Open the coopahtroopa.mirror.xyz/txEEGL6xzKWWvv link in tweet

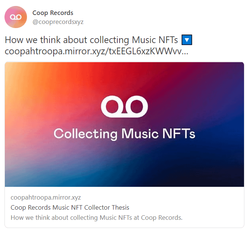[96, 51]
